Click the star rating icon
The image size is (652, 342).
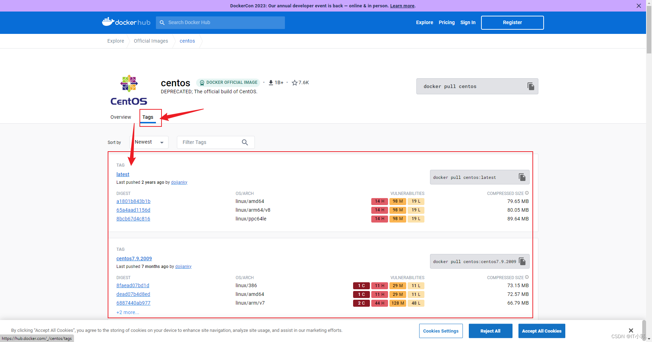[294, 82]
